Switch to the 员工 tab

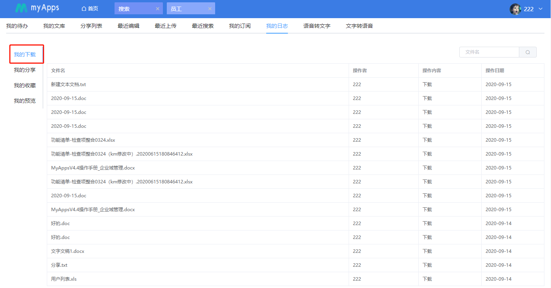click(x=176, y=8)
